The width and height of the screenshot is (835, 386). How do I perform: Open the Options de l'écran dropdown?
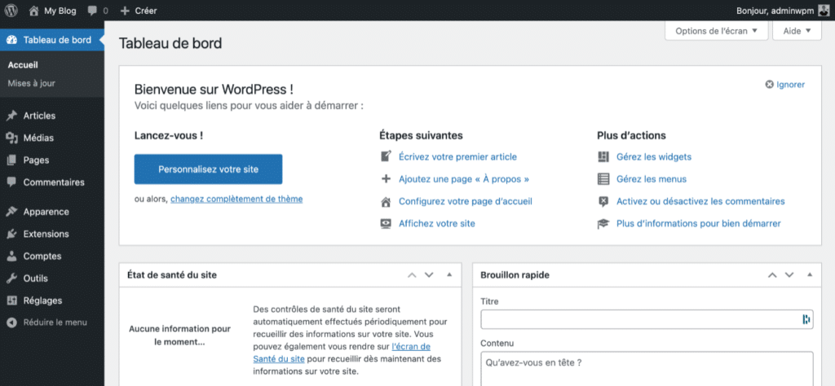tap(716, 31)
